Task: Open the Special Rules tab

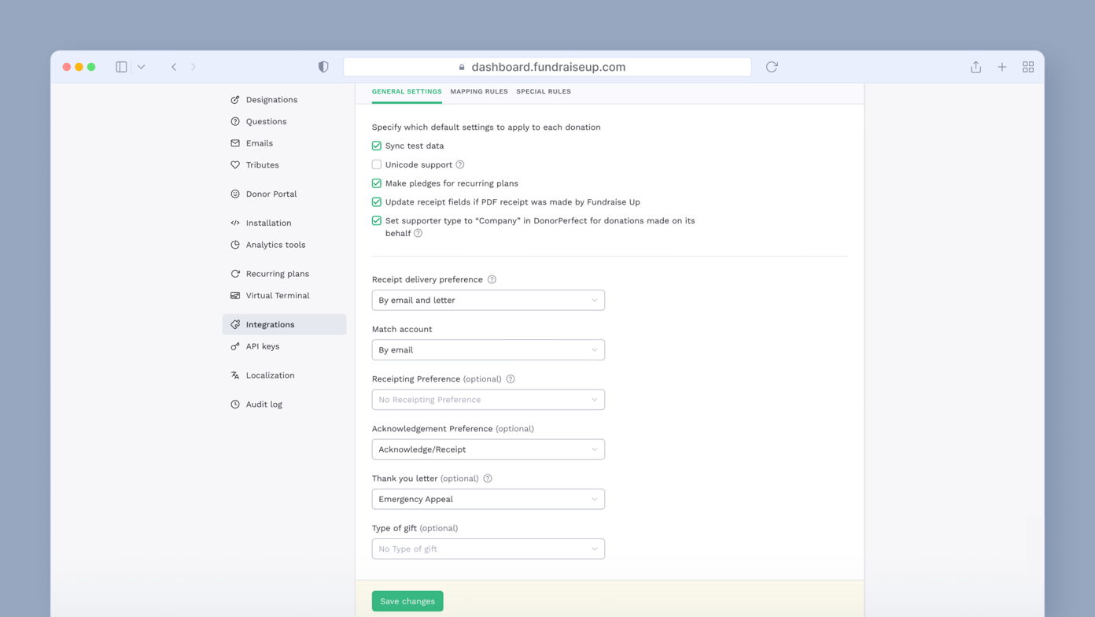Action: tap(544, 91)
